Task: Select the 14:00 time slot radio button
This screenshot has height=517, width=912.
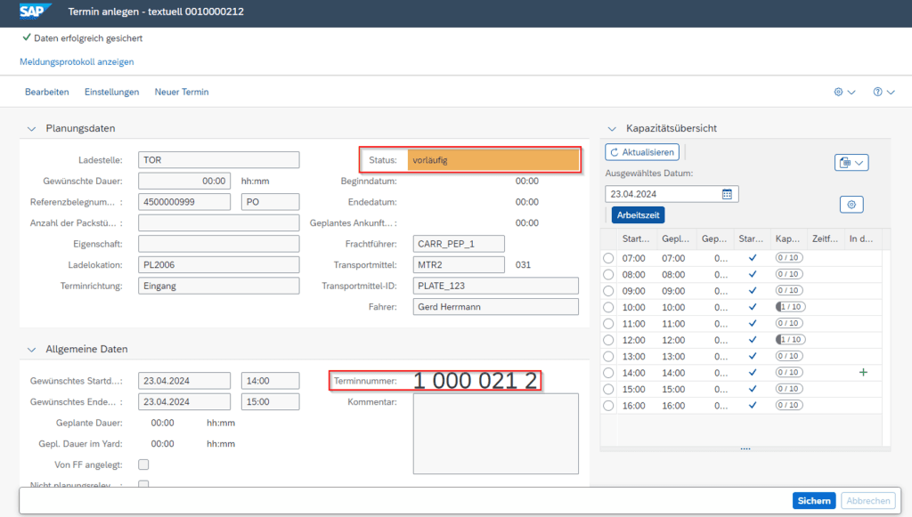Action: coord(608,373)
